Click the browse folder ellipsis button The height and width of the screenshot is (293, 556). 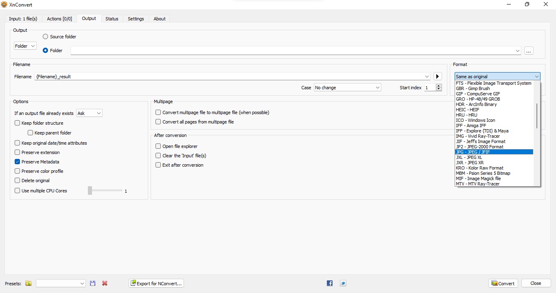coord(529,51)
